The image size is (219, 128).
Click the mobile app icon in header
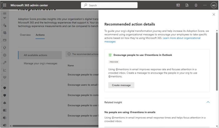click(187, 5)
